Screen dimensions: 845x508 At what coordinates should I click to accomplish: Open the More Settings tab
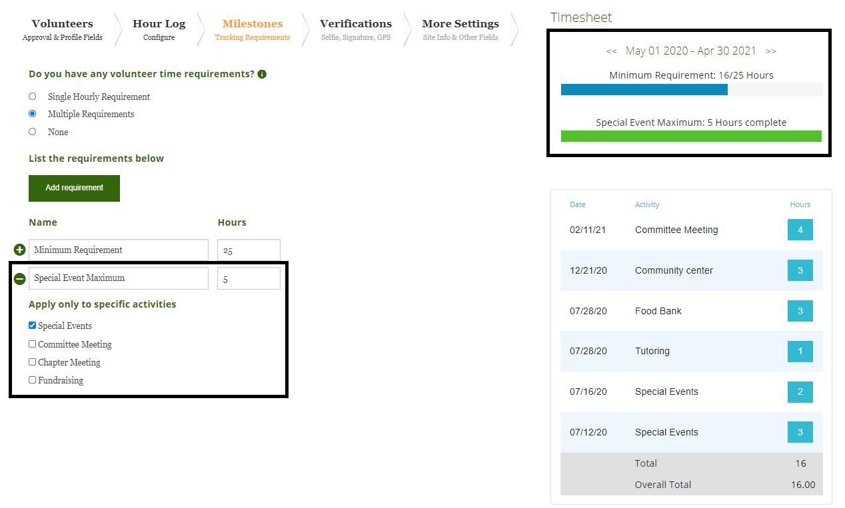[x=460, y=30]
